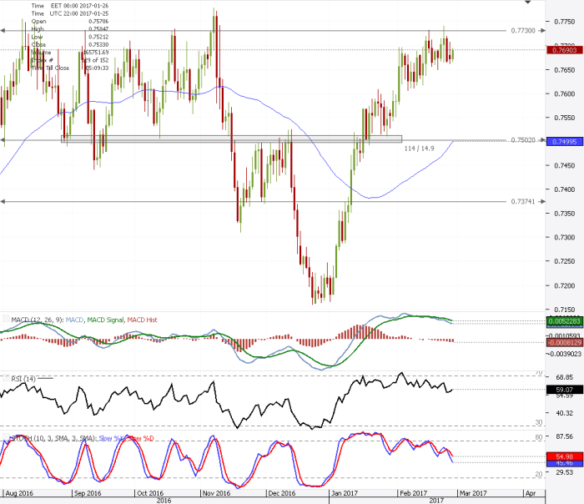The image size is (584, 504).
Task: Click the 0.7600 price scale label
Action: tap(565, 93)
